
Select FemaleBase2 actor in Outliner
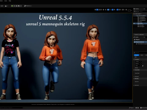[142, 19]
